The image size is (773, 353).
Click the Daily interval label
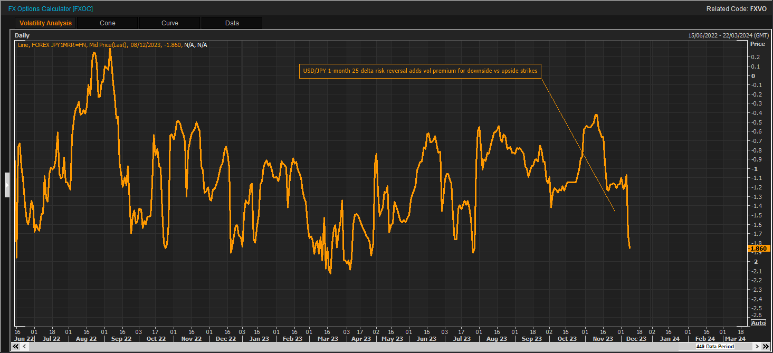(22, 35)
